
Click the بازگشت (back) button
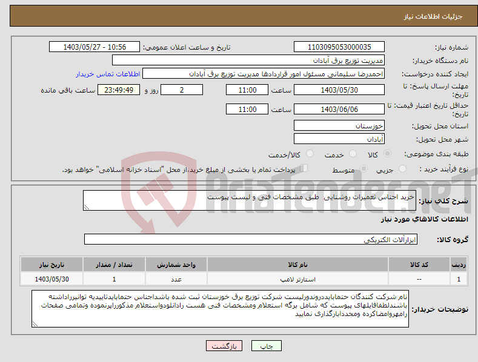[224, 346]
